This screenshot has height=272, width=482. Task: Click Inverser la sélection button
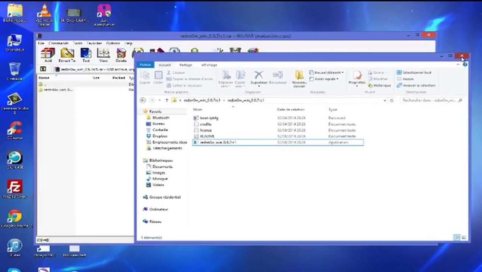click(x=416, y=85)
